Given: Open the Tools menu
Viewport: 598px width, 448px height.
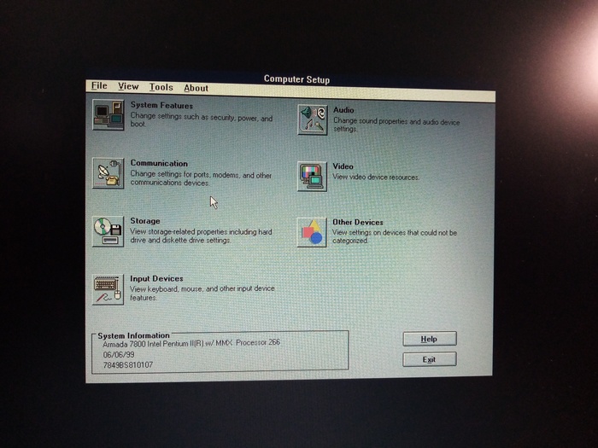Looking at the screenshot, I should tap(161, 87).
